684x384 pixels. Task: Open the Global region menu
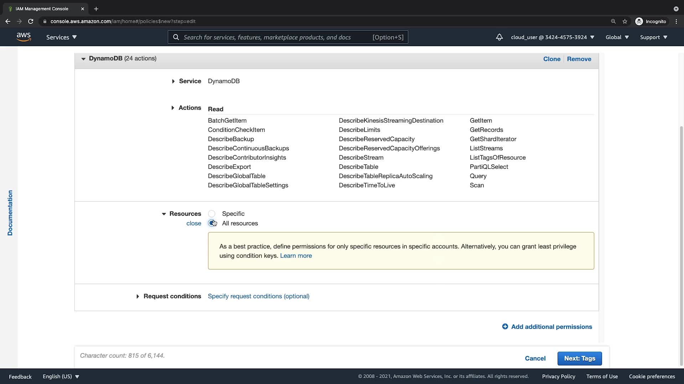[617, 37]
